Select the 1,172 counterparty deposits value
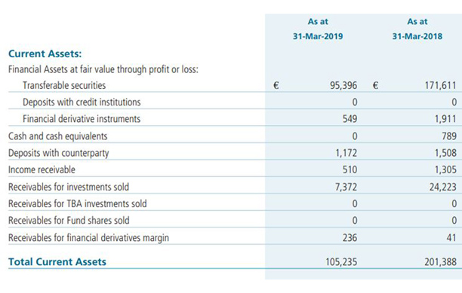This screenshot has height=293, width=462. pos(346,153)
